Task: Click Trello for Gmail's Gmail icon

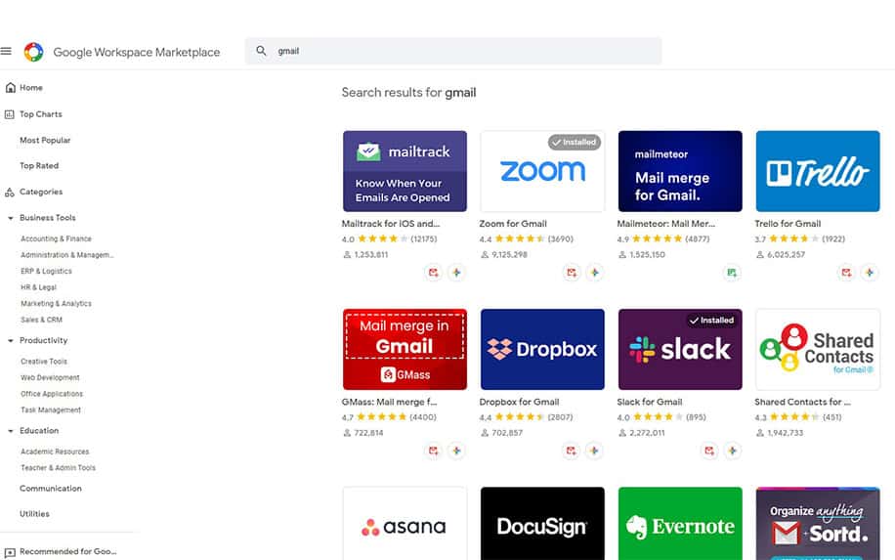Action: click(846, 273)
